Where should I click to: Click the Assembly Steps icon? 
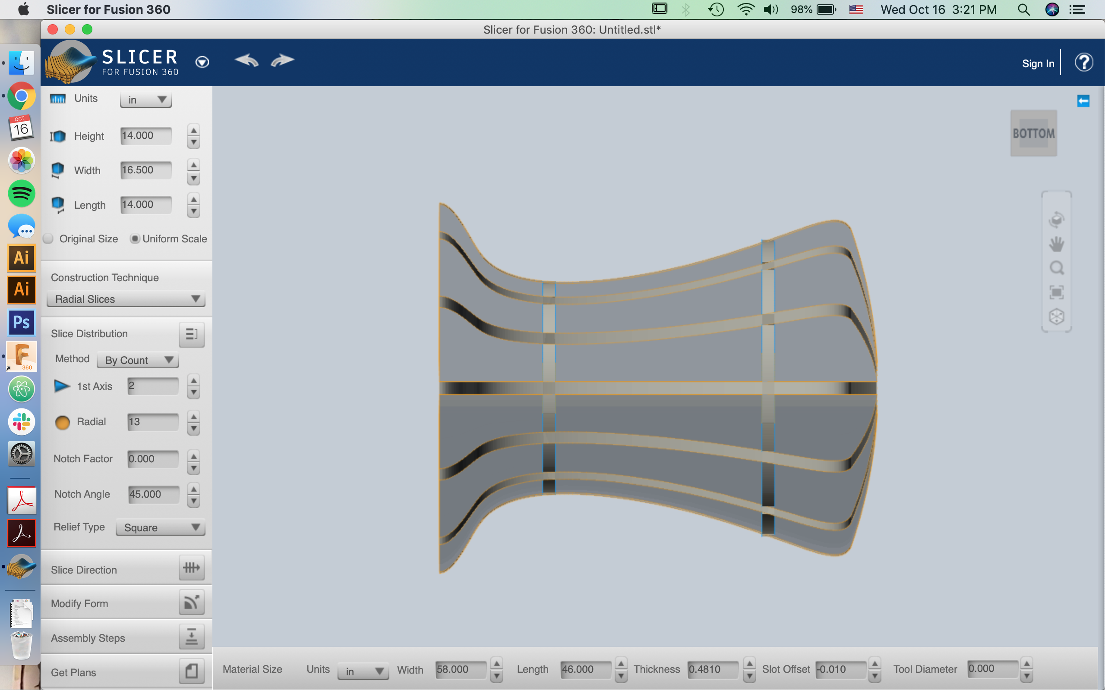point(191,637)
